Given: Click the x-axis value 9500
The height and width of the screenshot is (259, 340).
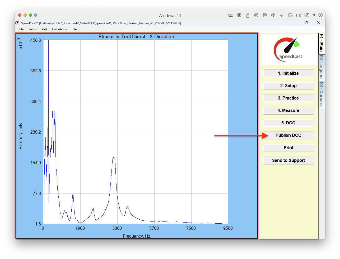Looking at the screenshot, I should (228, 228).
